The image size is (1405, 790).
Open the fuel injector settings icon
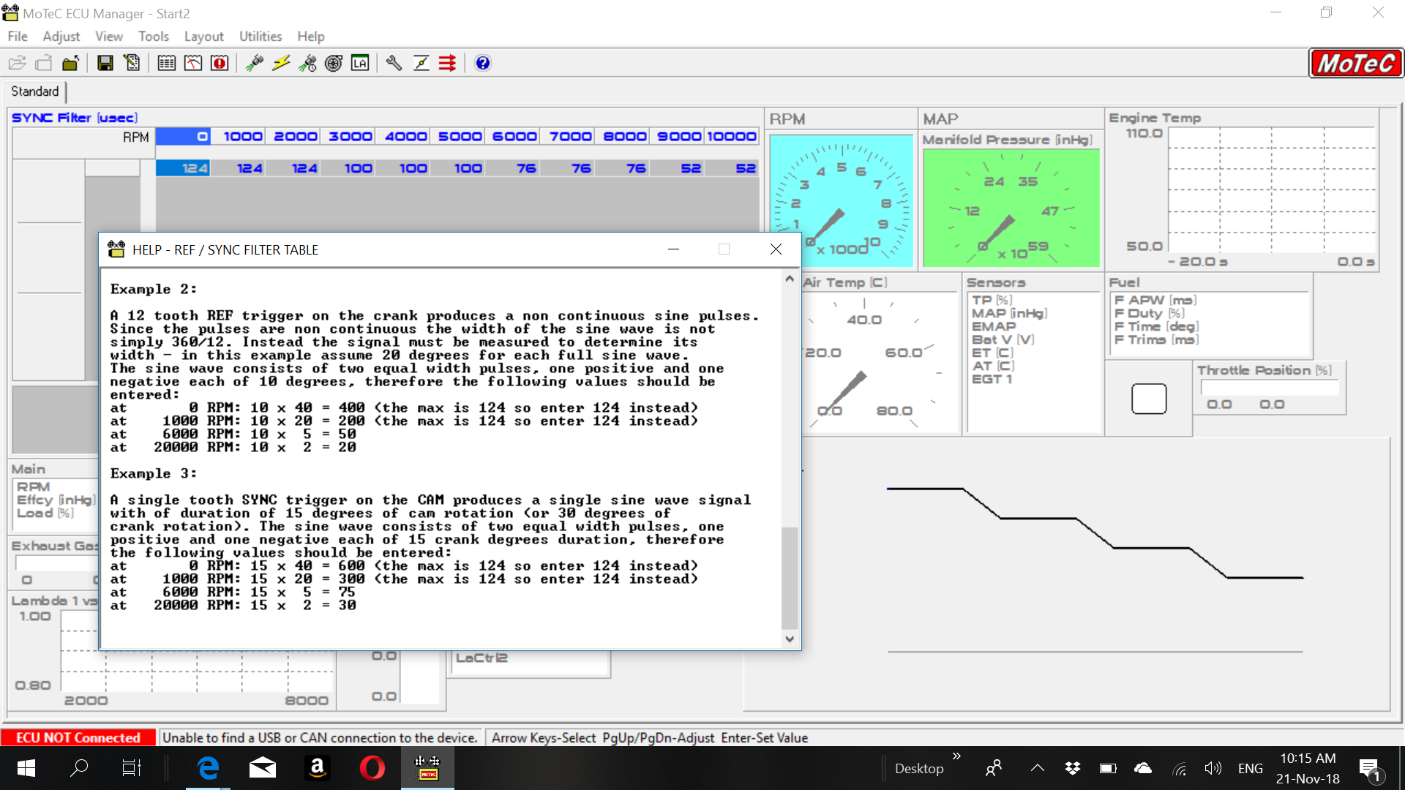tap(255, 63)
